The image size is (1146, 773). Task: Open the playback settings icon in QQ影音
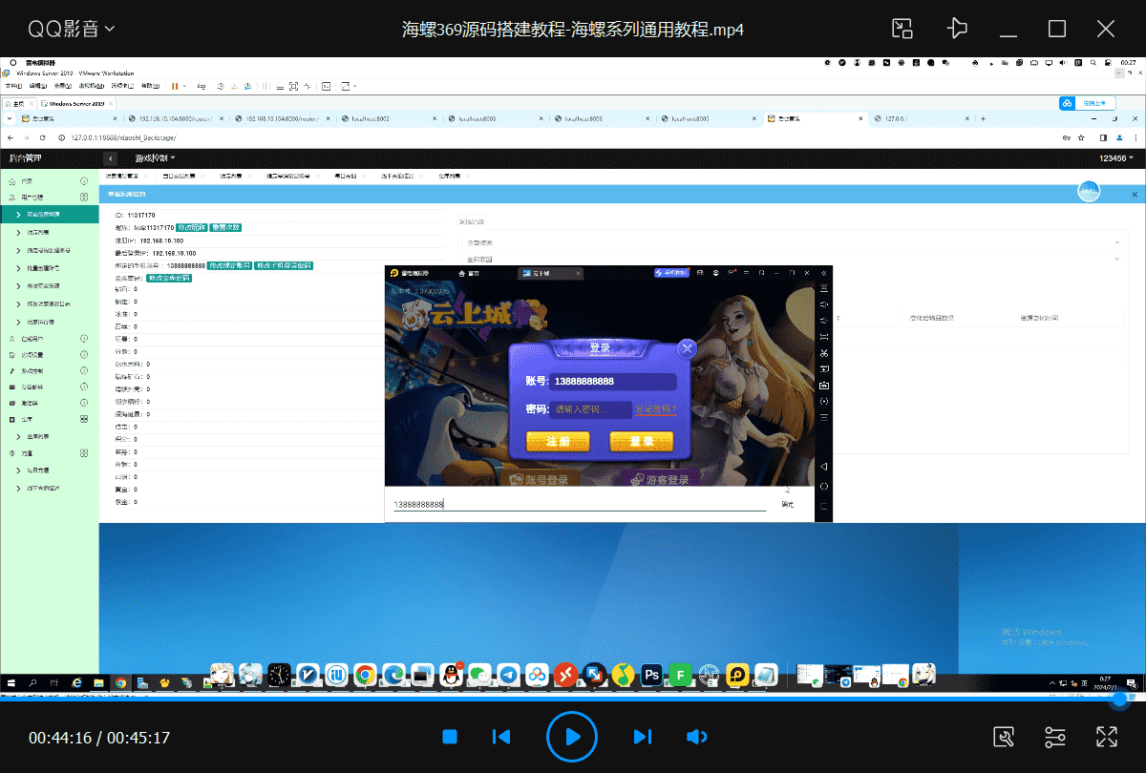pos(1055,737)
